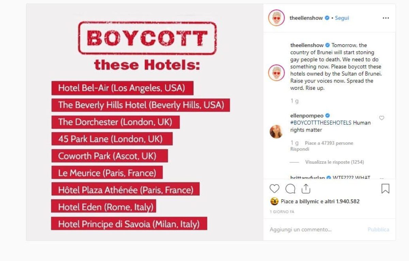Like ellenpompeo's comment with the small heart
Viewport: 409px width, 261px height.
[382, 118]
